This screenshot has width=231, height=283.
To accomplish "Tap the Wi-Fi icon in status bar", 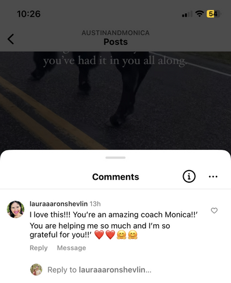I will point(199,14).
